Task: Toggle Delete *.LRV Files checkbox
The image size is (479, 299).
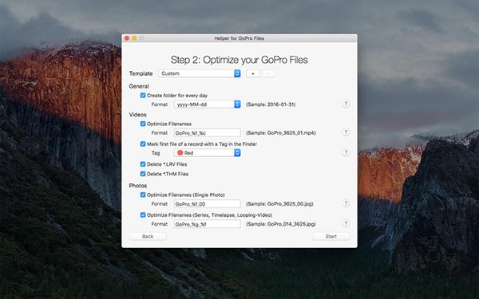Action: 143,164
